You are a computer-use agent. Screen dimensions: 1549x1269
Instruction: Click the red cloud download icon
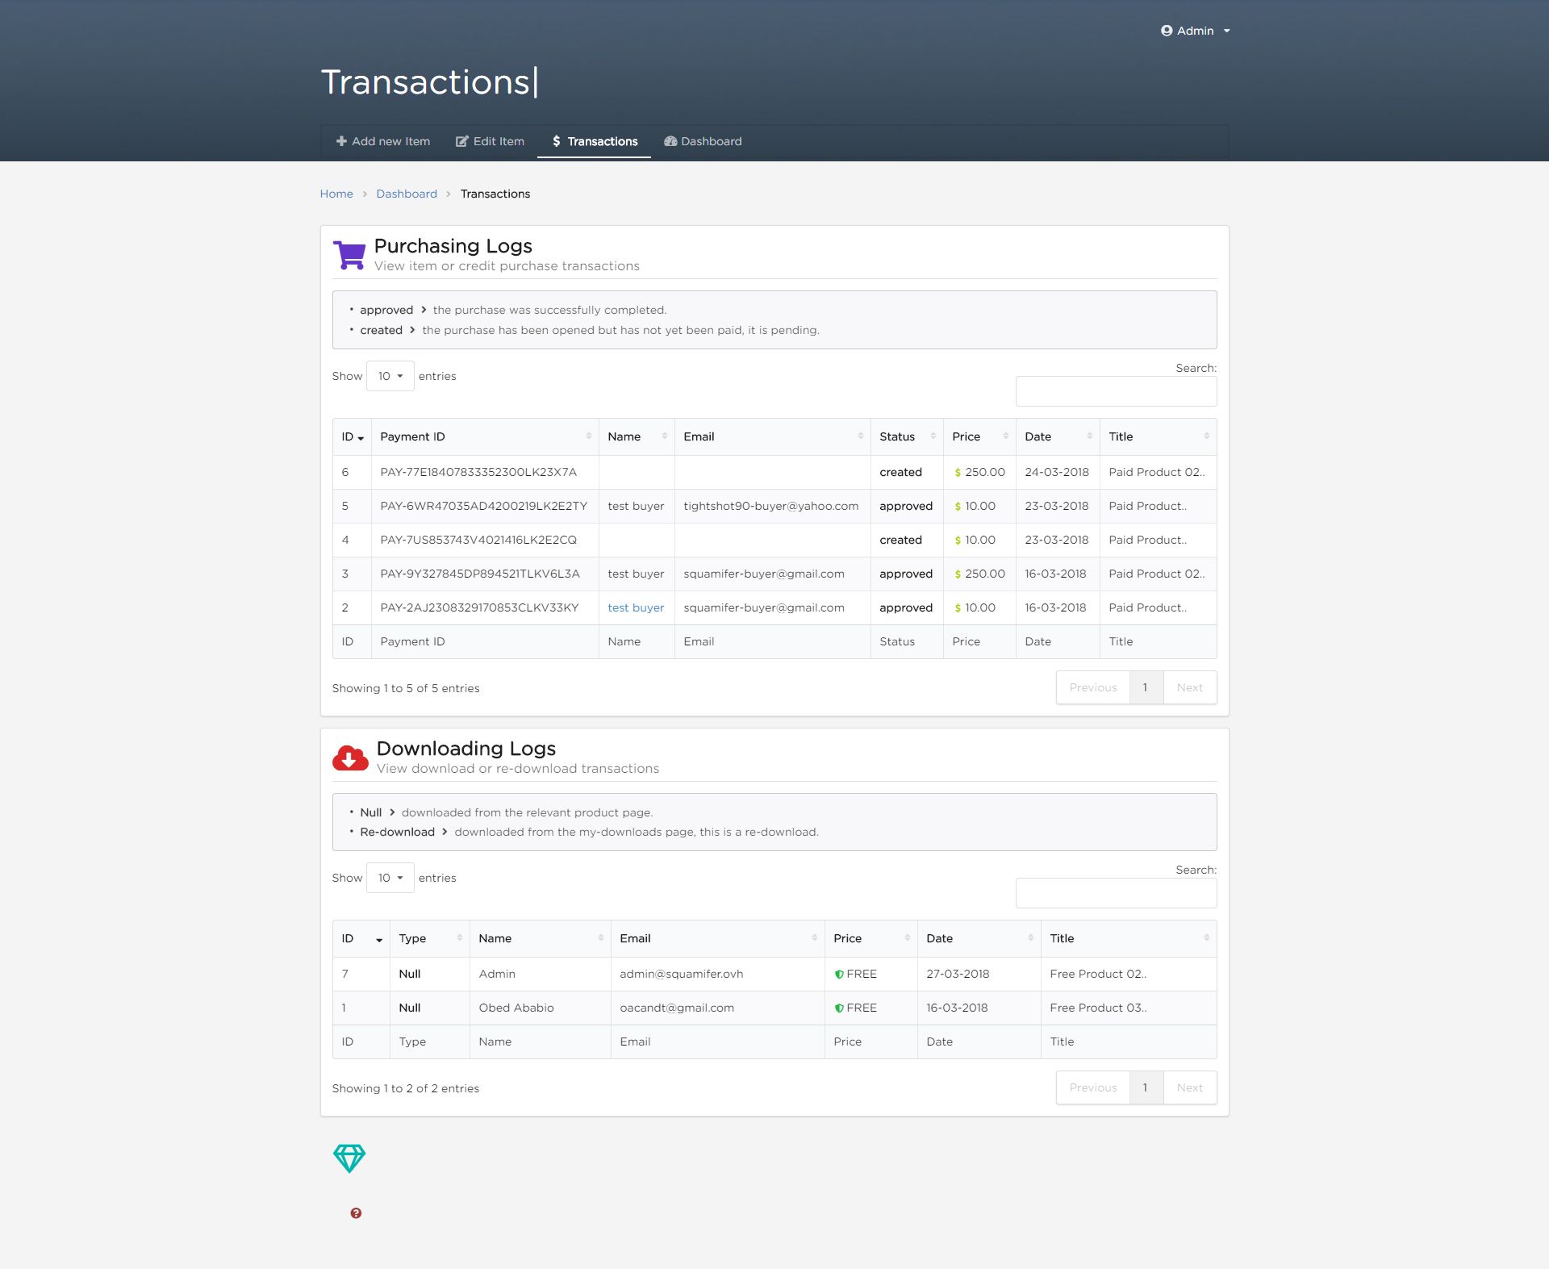(x=350, y=758)
